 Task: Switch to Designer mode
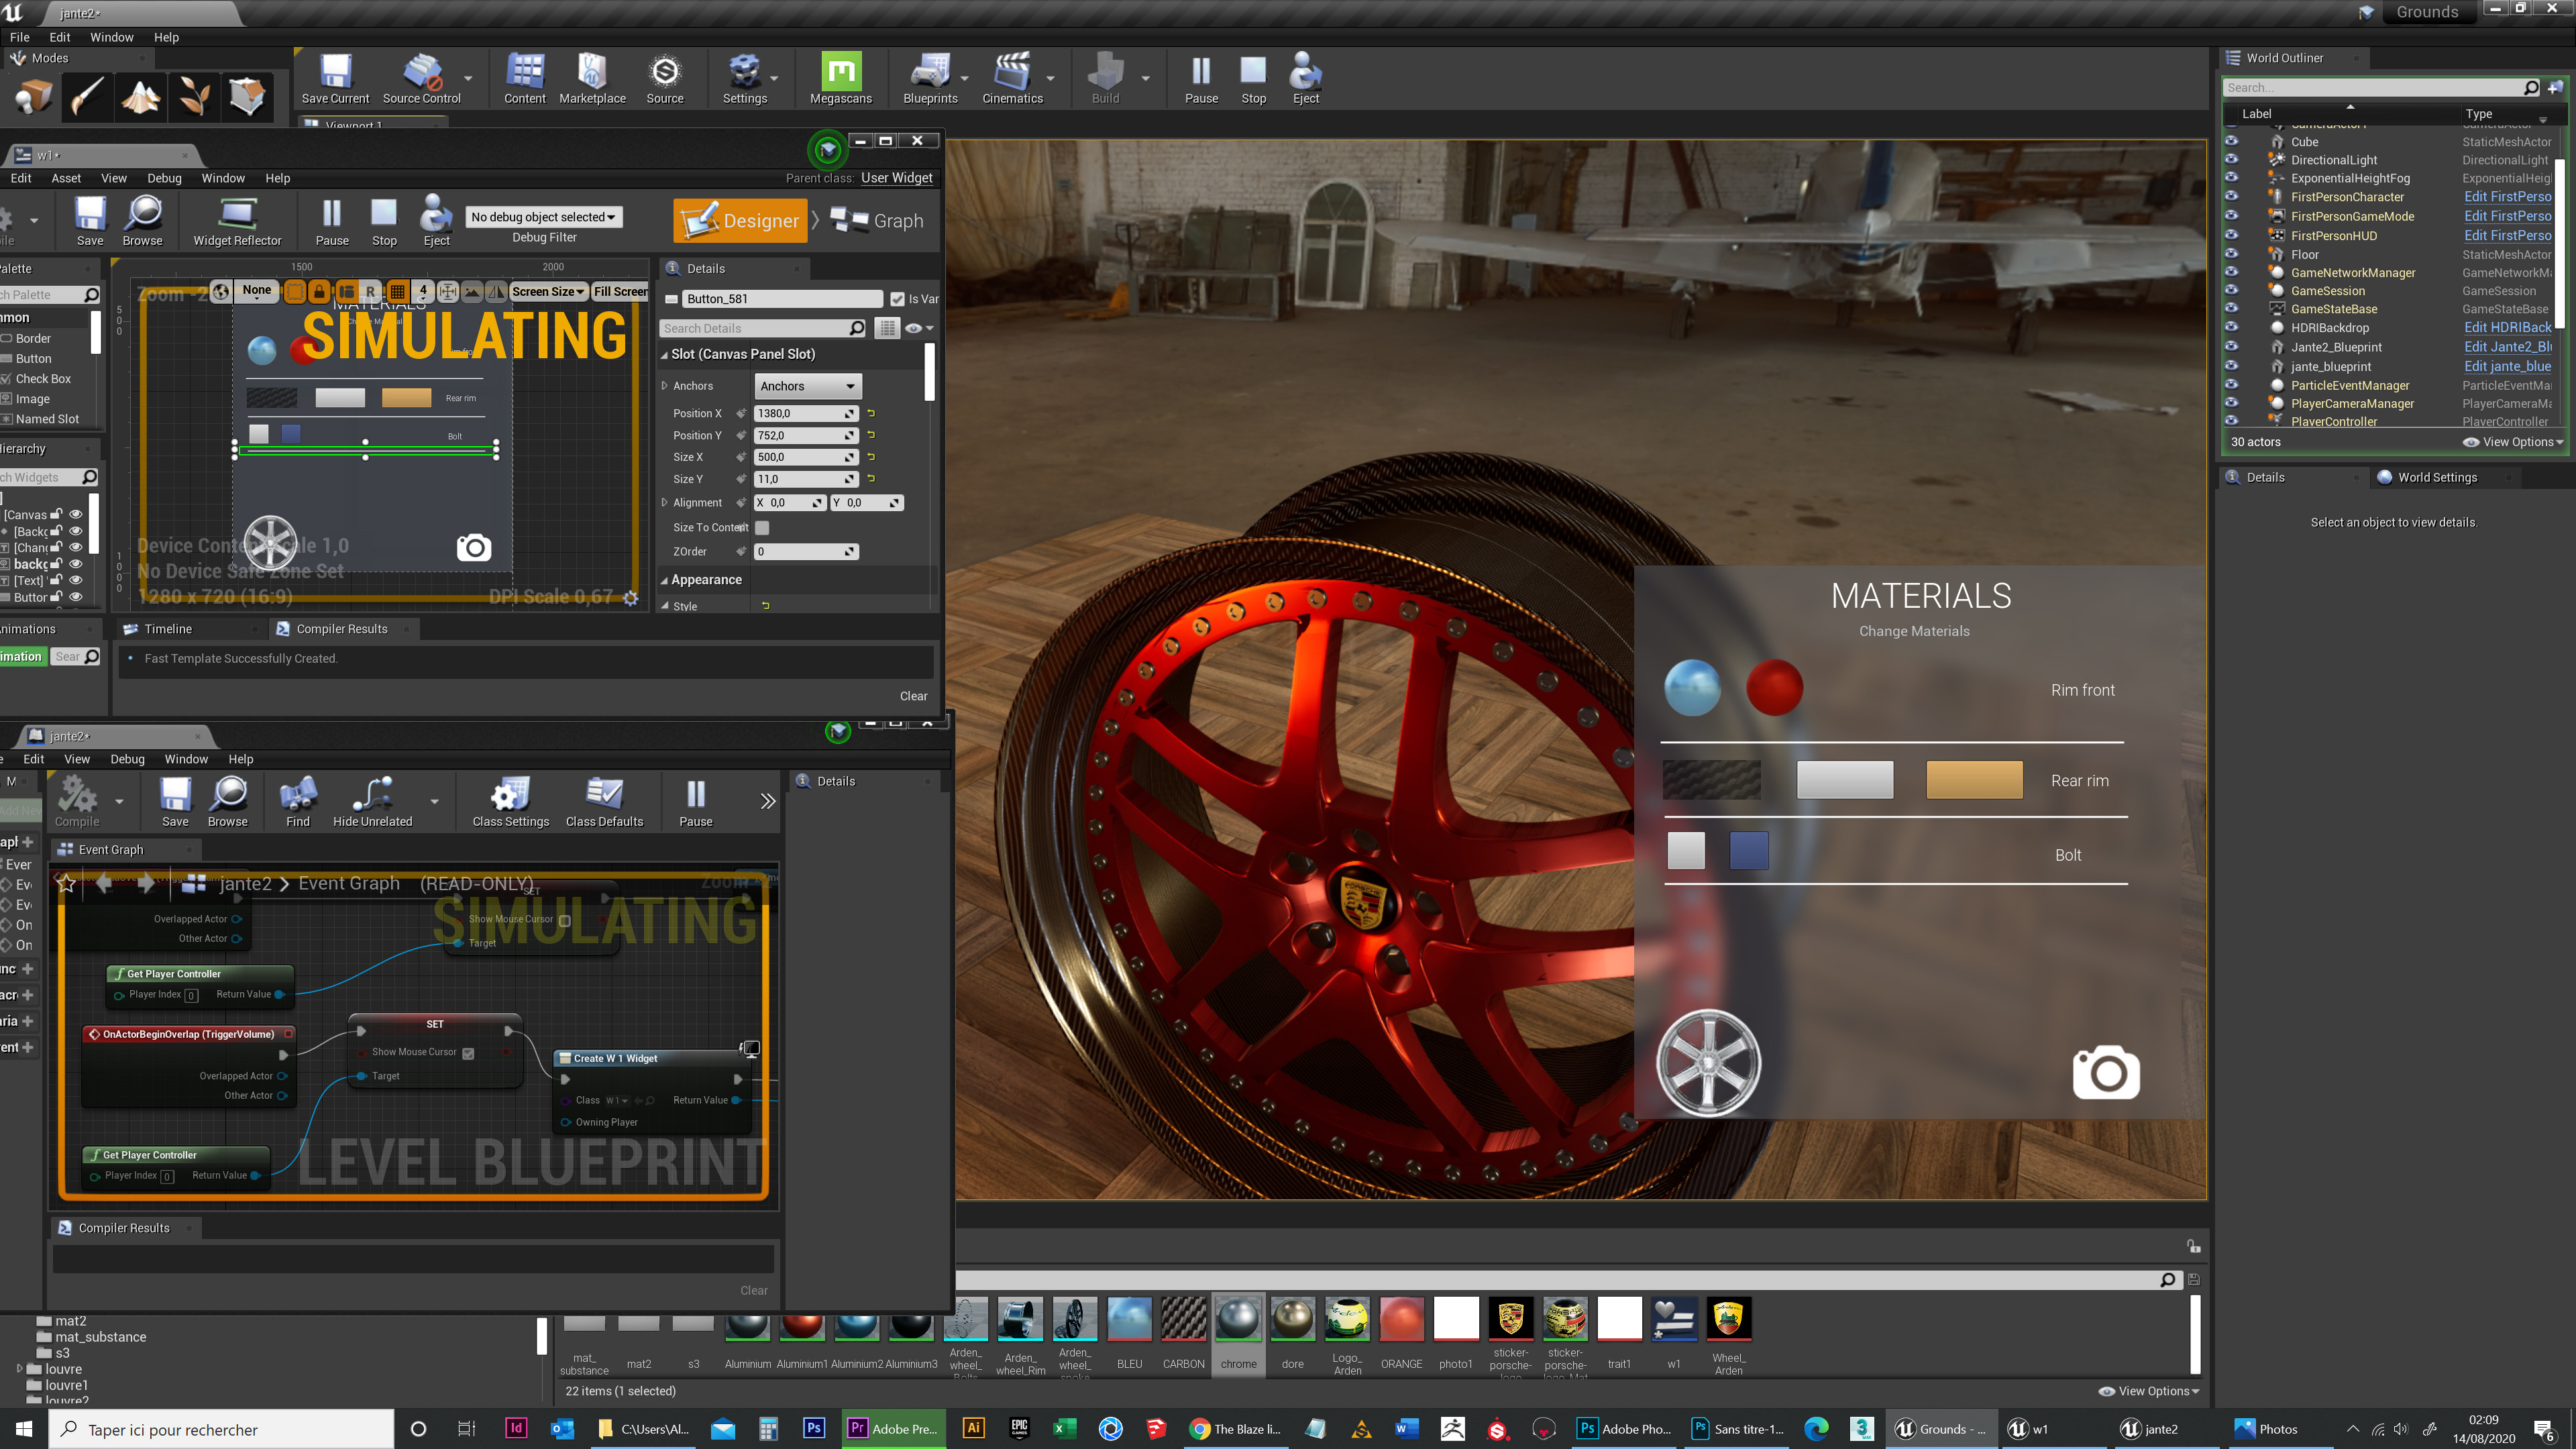click(741, 220)
